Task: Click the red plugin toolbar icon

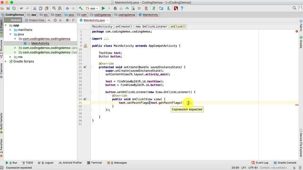Action: [176, 8]
